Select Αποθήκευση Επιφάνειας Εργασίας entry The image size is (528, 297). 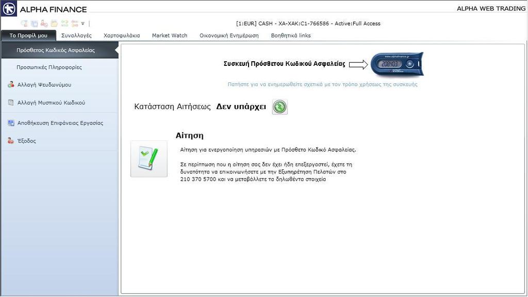(x=60, y=123)
